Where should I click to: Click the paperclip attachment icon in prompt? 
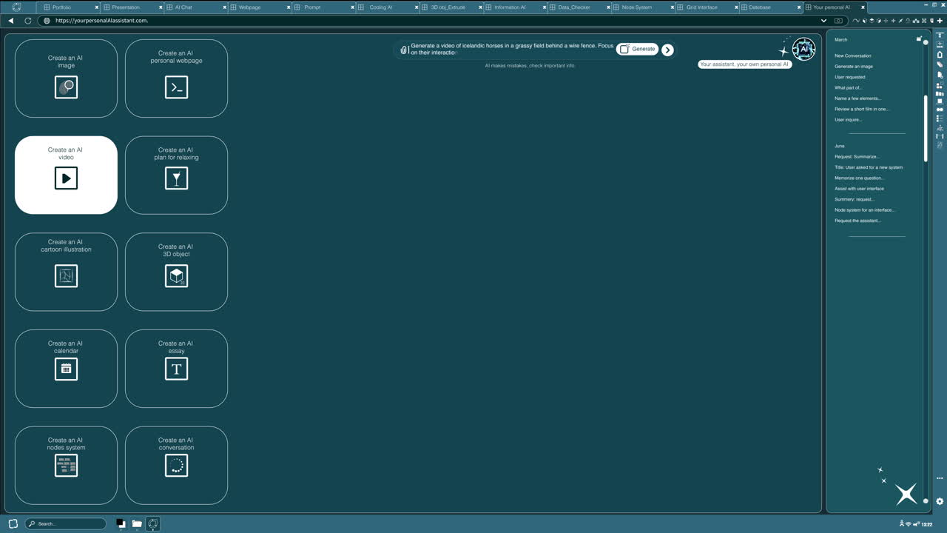click(404, 50)
